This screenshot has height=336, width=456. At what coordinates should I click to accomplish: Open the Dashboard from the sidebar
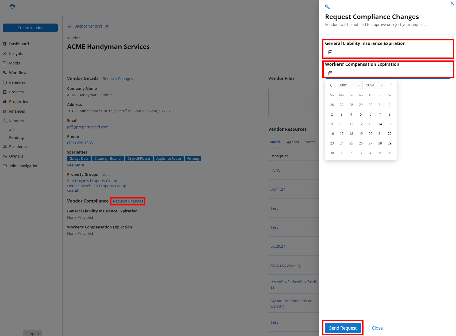(19, 44)
